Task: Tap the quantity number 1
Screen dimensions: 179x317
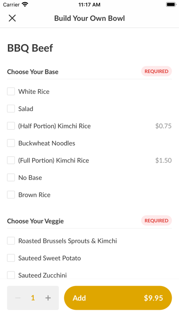Action: pos(33,298)
